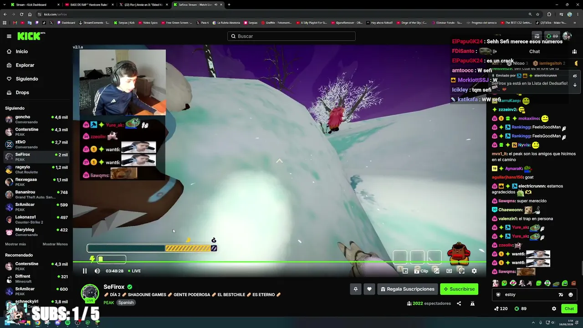Jump to LIVE indicator in player
The image size is (583, 328).
pyautogui.click(x=134, y=271)
